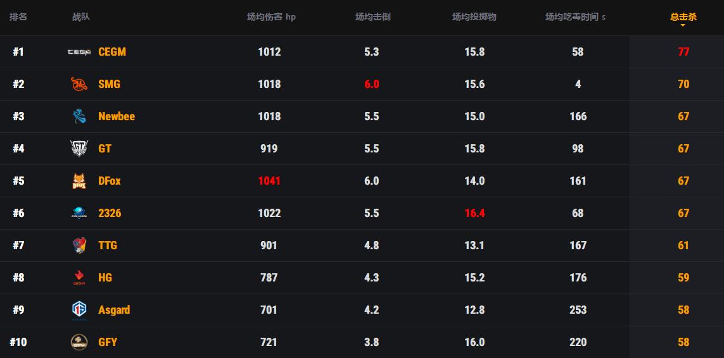Sort by 场均伤害 hp column header
This screenshot has height=358, width=724.
pos(271,17)
